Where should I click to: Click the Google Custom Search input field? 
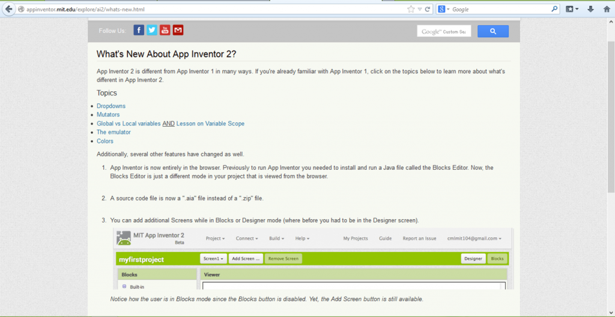pyautogui.click(x=444, y=31)
